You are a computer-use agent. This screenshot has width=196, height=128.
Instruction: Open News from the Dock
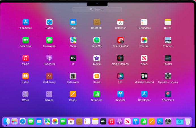pos(127,121)
